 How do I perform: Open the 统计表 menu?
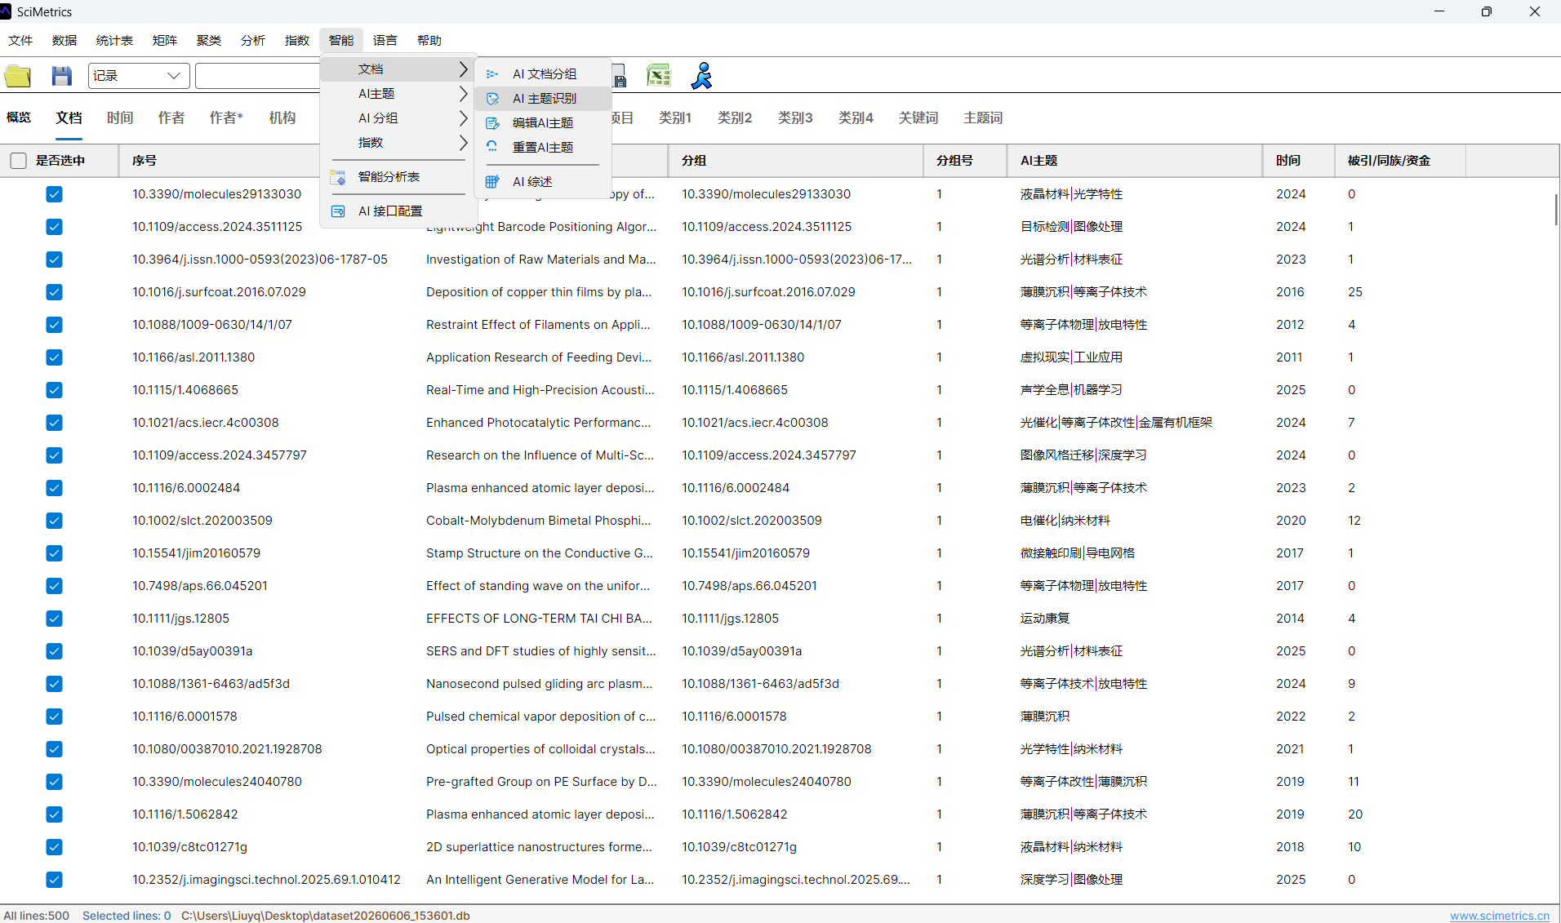pyautogui.click(x=114, y=40)
